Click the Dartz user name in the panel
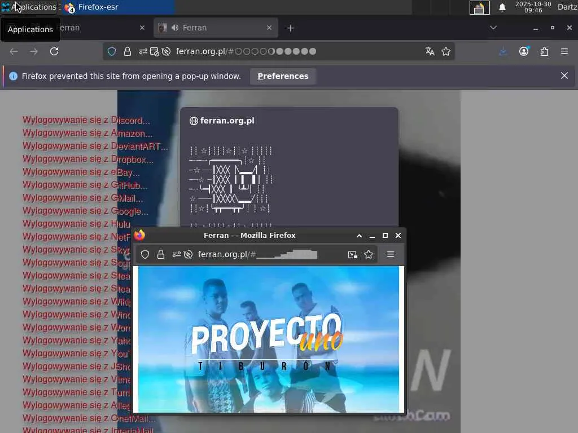The image size is (578, 433). 567,7
